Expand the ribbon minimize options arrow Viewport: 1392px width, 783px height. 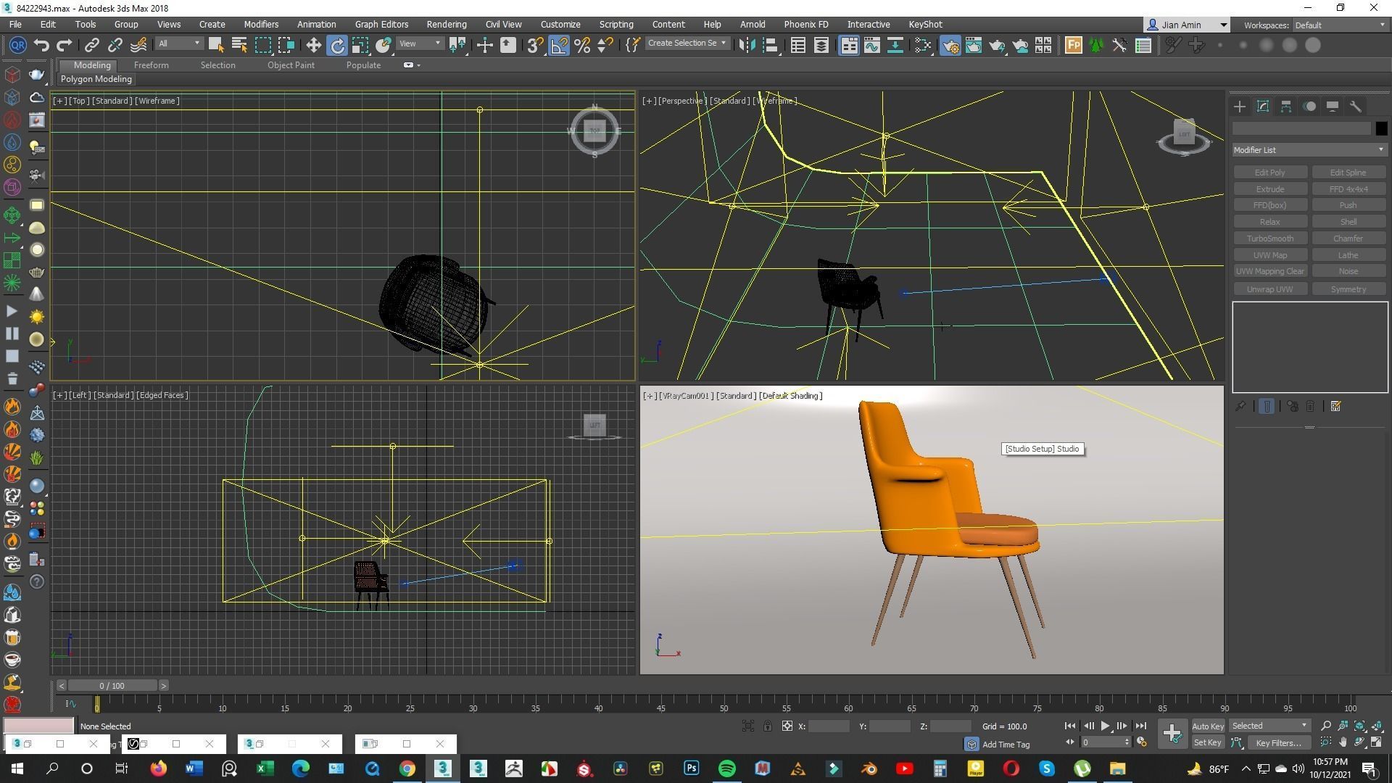click(418, 65)
